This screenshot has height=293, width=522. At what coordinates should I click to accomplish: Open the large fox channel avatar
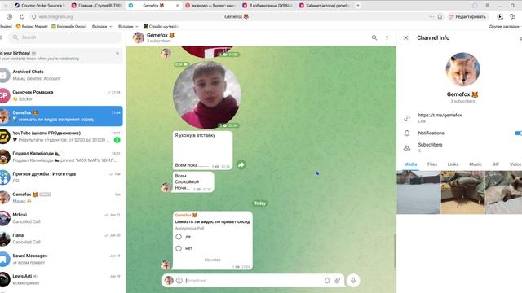(462, 69)
